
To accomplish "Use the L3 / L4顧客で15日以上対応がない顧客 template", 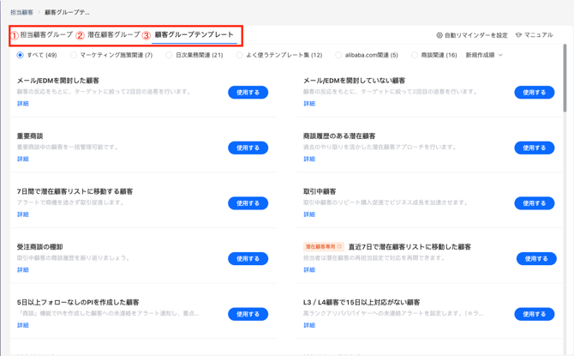I will pos(535,314).
